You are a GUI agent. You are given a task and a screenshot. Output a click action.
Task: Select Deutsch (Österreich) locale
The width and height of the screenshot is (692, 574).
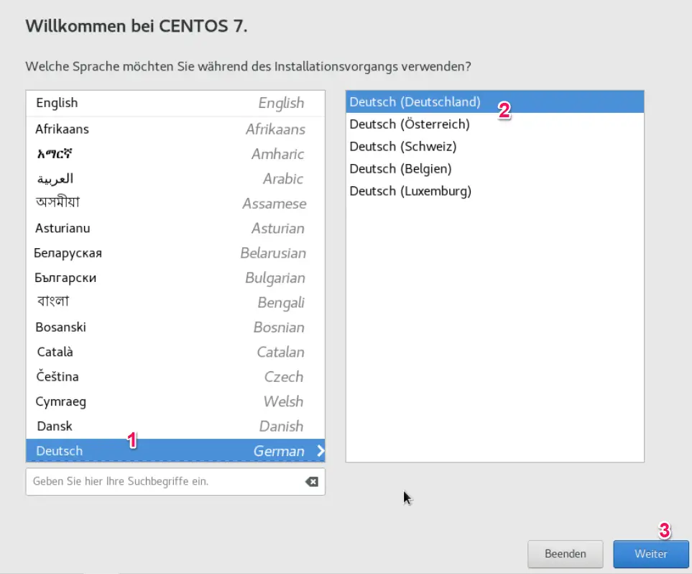click(494, 124)
